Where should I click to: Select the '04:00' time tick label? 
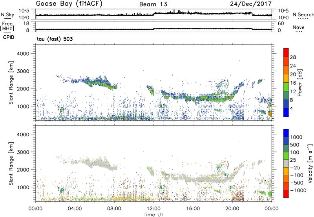[75, 209]
